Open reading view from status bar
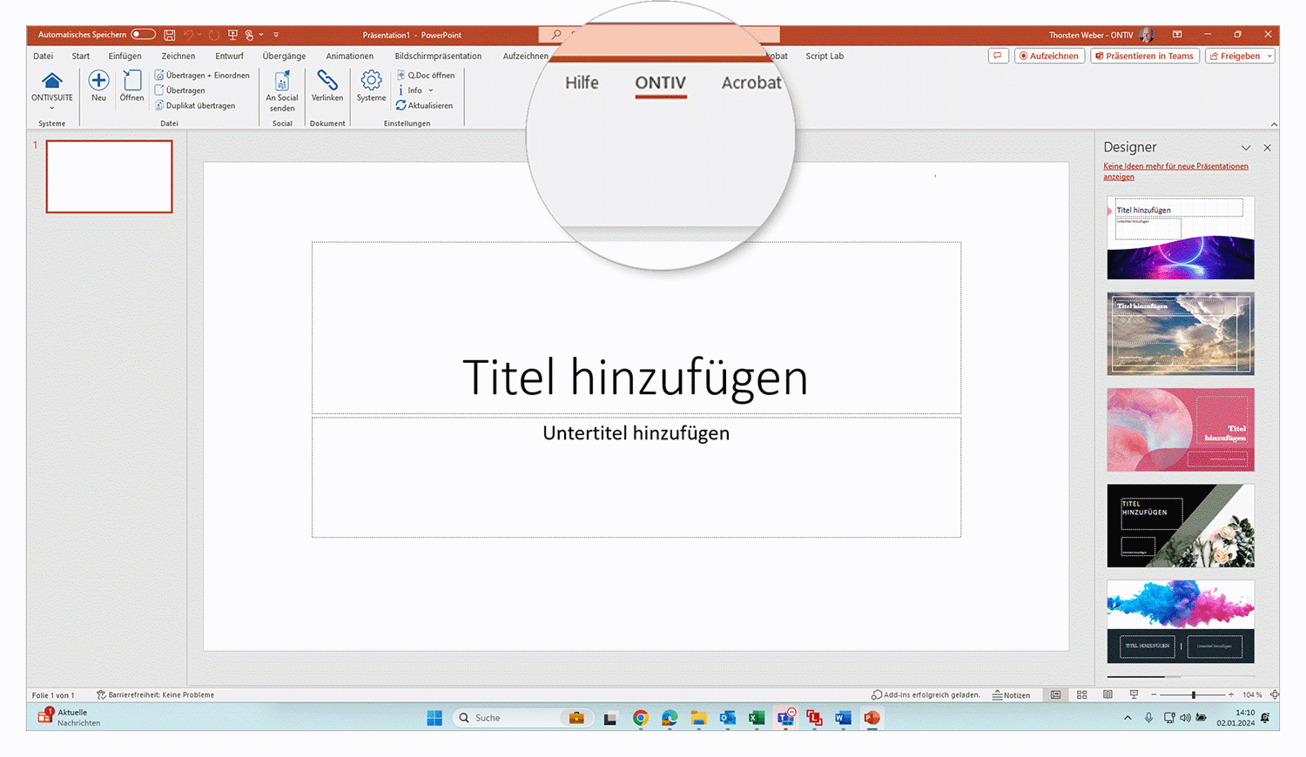 point(1107,694)
